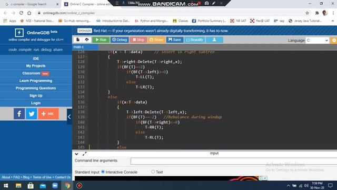Open My Projects in the sidebar
337x190 pixels.
point(36,65)
